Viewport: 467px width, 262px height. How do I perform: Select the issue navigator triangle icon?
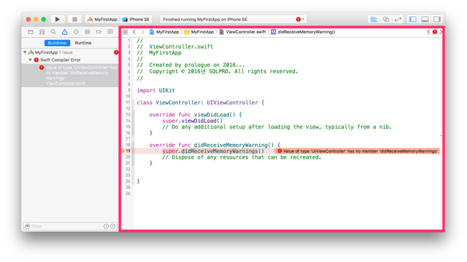click(x=64, y=32)
